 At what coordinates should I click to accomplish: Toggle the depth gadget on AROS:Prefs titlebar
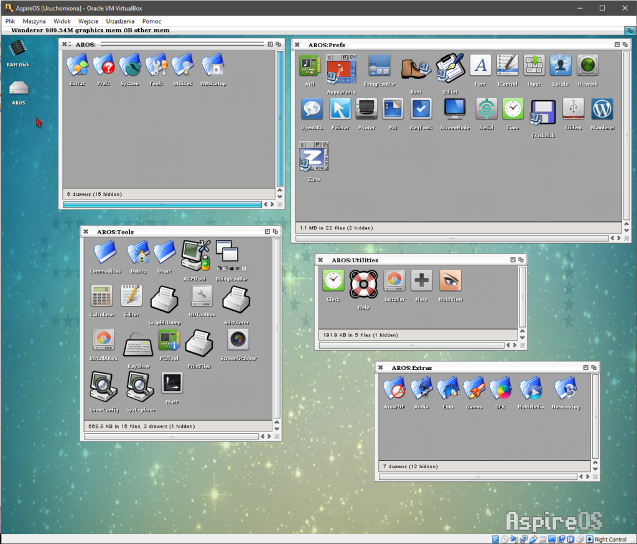pos(626,44)
